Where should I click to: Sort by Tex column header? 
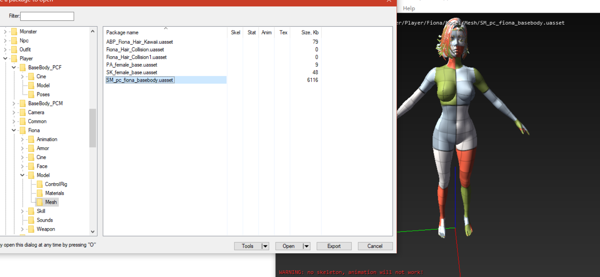pyautogui.click(x=283, y=32)
